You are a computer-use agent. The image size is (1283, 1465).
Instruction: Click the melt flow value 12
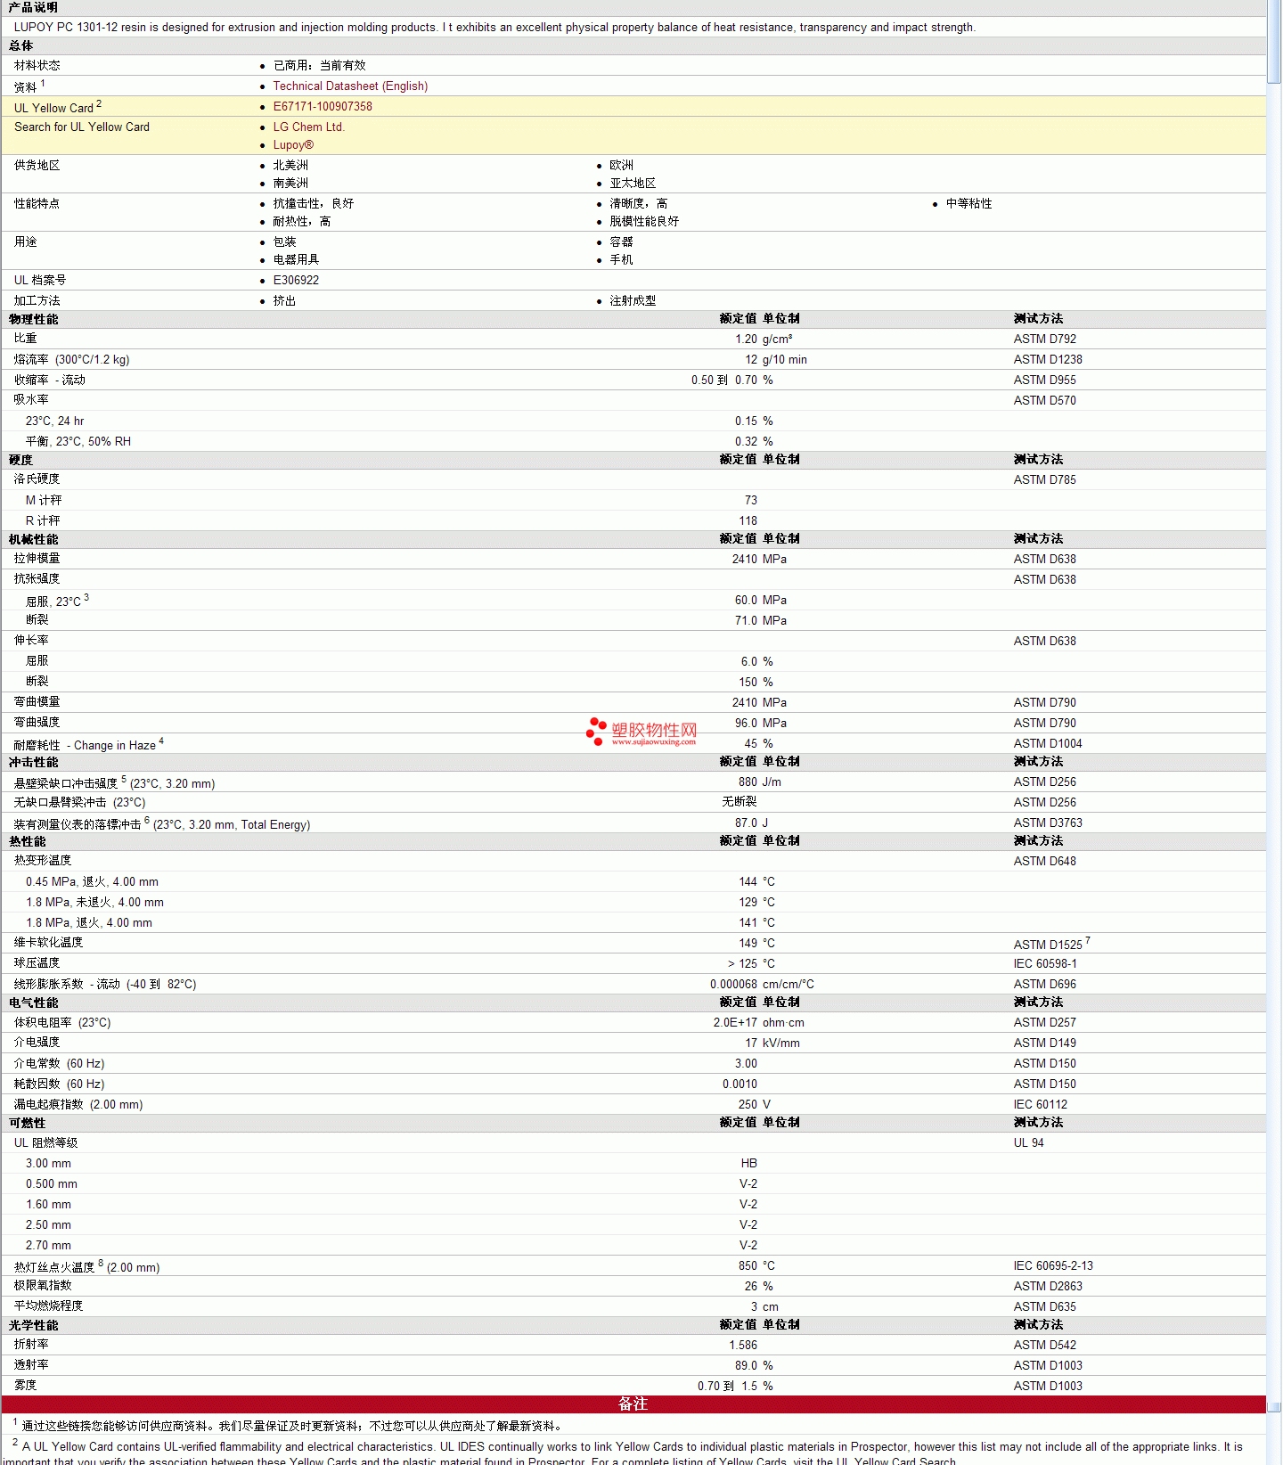(x=751, y=360)
